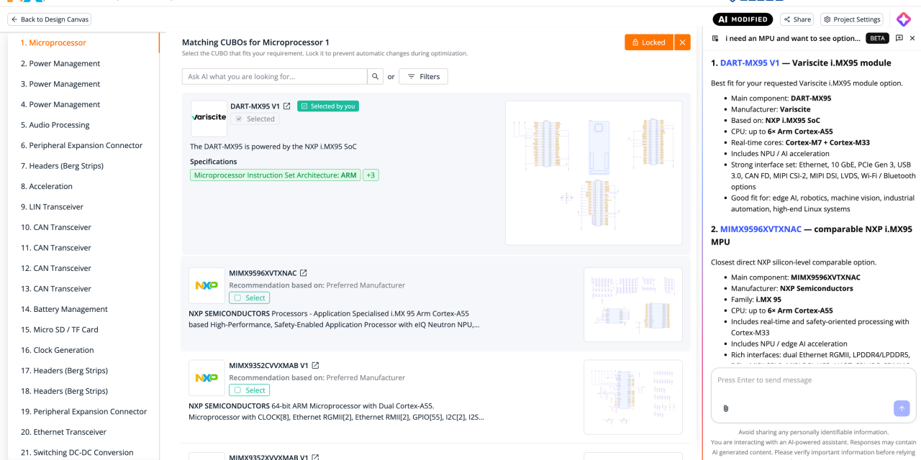Click the Microprocessor Instruction Set Architecture: ARM tag
921x460 pixels.
[275, 175]
